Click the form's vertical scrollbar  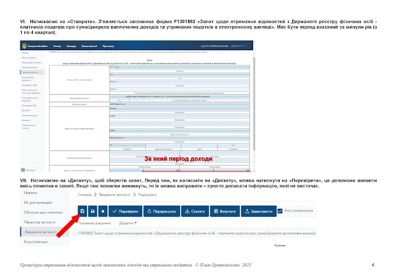tap(254, 103)
